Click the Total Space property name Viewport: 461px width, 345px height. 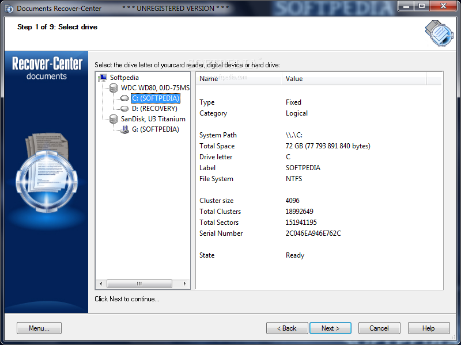click(x=217, y=146)
